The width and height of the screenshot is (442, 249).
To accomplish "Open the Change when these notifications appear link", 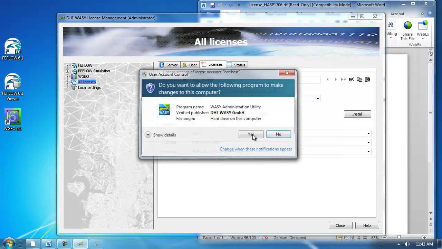I will tap(256, 149).
